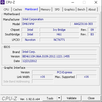The height and width of the screenshot is (102, 102).
Task: Close the window using the X
Action: [96, 2]
